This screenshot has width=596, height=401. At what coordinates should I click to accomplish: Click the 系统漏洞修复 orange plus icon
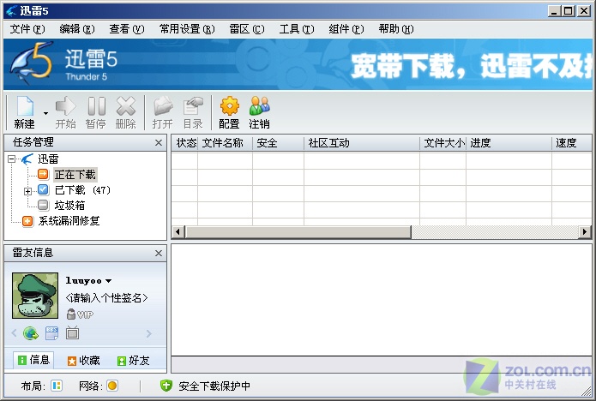27,221
